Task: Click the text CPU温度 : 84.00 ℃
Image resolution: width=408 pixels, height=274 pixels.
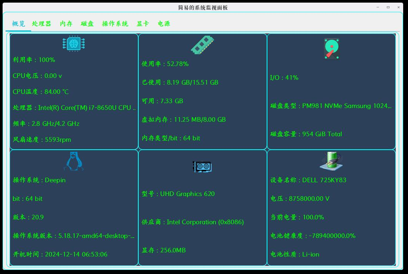Action: [x=40, y=92]
